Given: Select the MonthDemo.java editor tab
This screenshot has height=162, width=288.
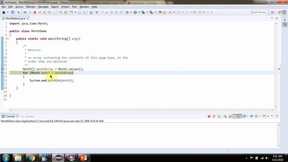Looking at the screenshot, I should 15,18.
